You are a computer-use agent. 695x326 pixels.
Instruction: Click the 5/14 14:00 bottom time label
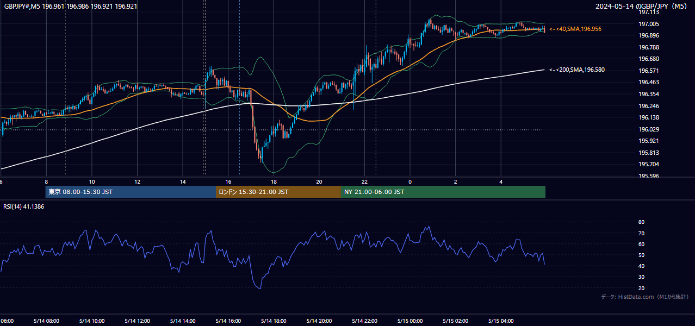183,321
